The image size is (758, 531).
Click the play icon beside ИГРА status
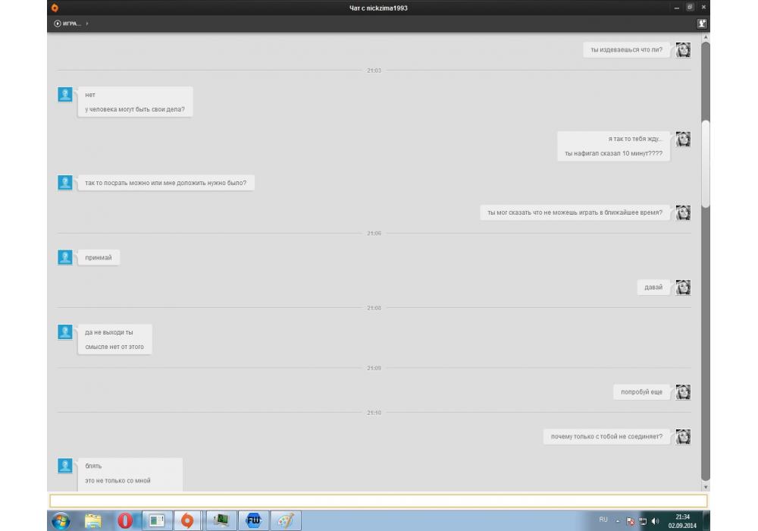58,24
